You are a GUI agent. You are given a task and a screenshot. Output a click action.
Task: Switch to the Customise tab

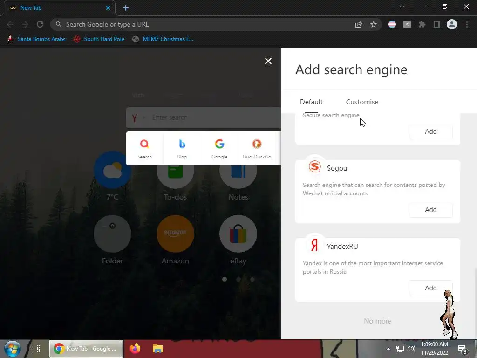coord(362,102)
